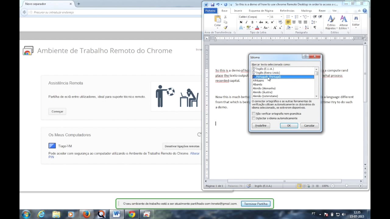Click the Save icon in Word's quick access toolbar
The height and width of the screenshot is (219, 390).
212,5
